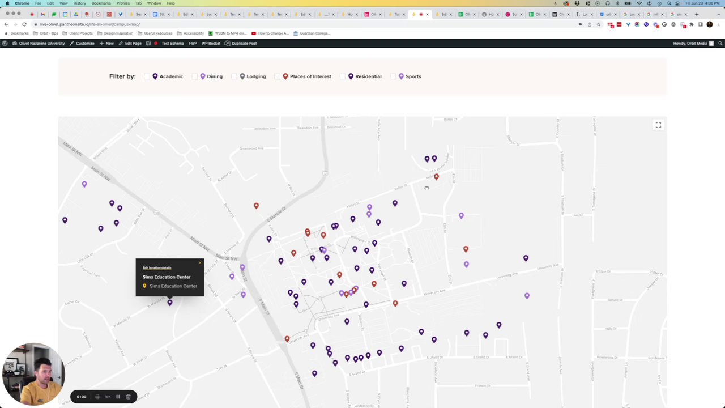Screen dimensions: 725x408
Task: Open the History menu in the menu bar
Action: [79, 3]
